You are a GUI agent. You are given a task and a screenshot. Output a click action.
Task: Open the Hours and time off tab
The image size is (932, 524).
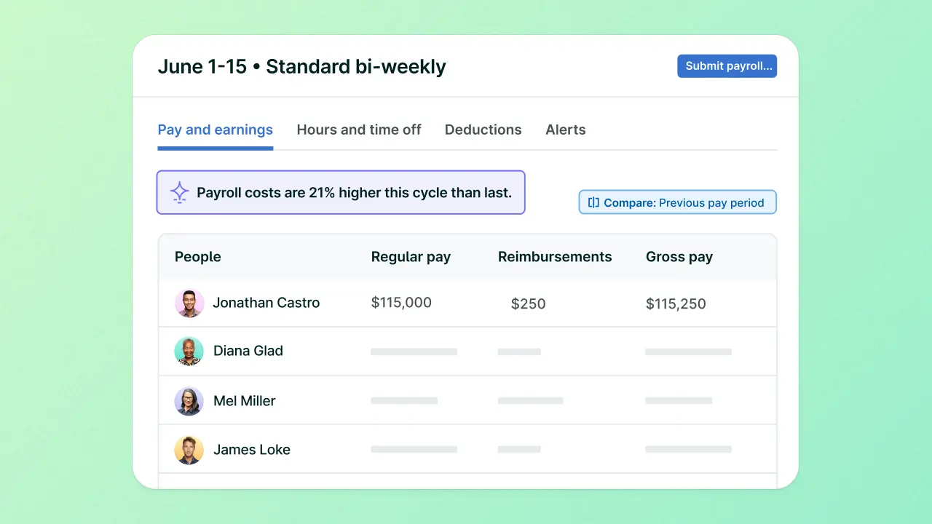pos(359,130)
